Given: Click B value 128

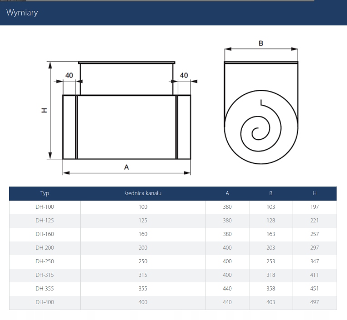Looking at the screenshot, I should click(x=271, y=221).
